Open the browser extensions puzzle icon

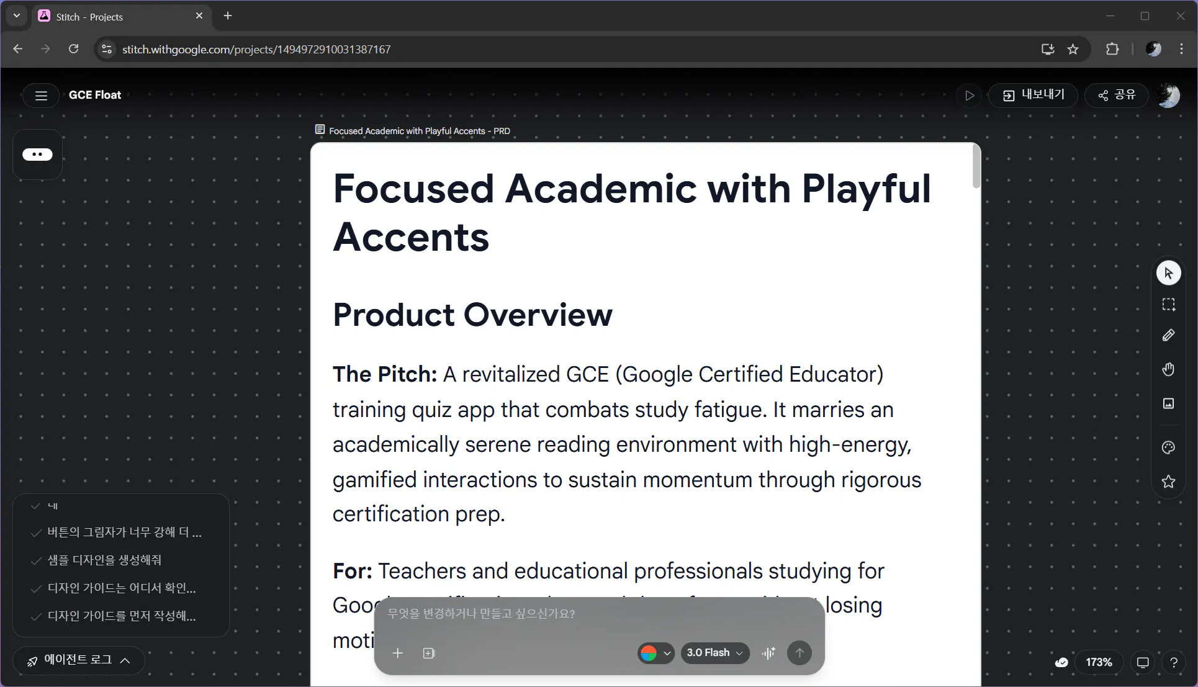point(1112,49)
